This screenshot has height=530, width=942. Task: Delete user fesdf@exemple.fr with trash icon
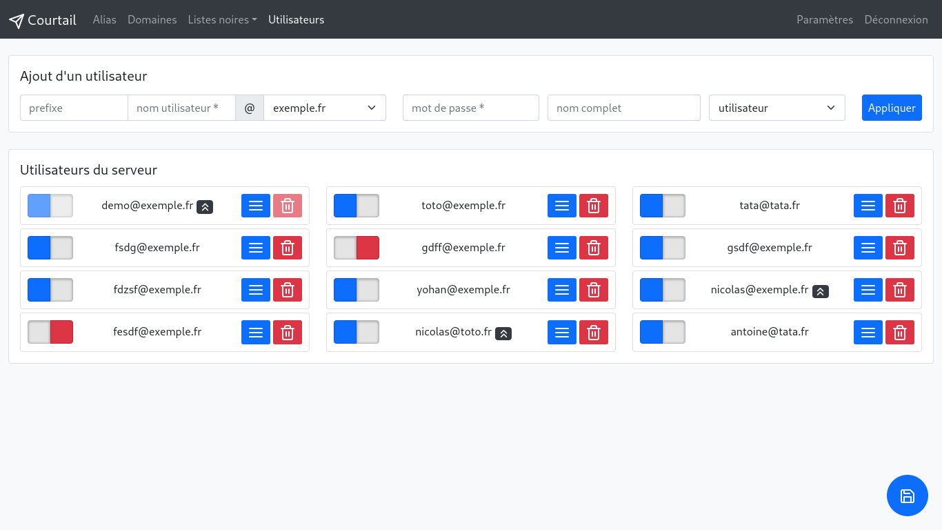[288, 332]
